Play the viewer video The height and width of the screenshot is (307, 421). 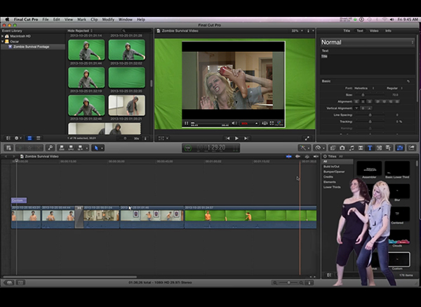point(236,138)
